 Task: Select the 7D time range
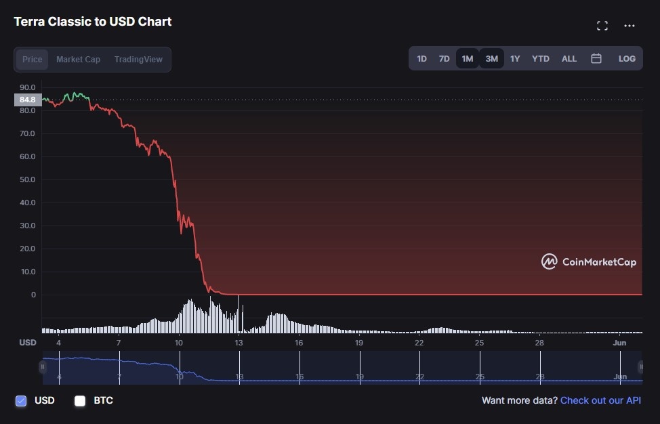click(x=444, y=59)
